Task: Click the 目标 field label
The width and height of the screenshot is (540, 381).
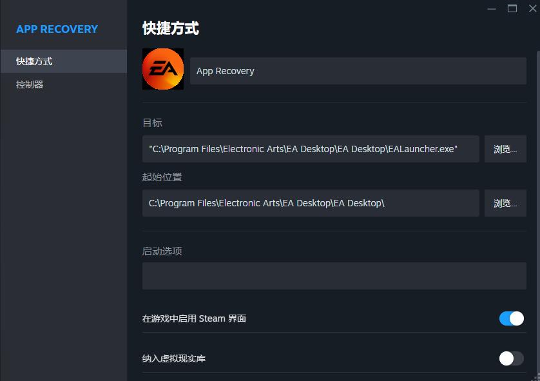Action: click(x=152, y=122)
